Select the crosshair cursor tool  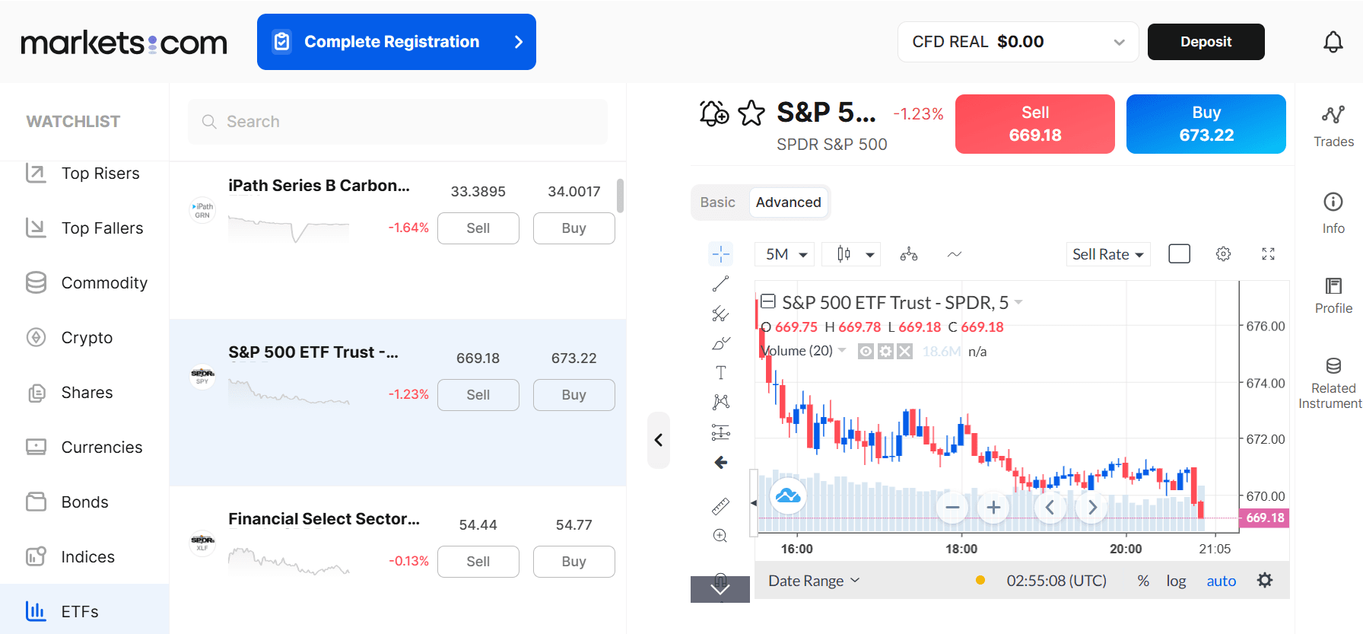(720, 253)
